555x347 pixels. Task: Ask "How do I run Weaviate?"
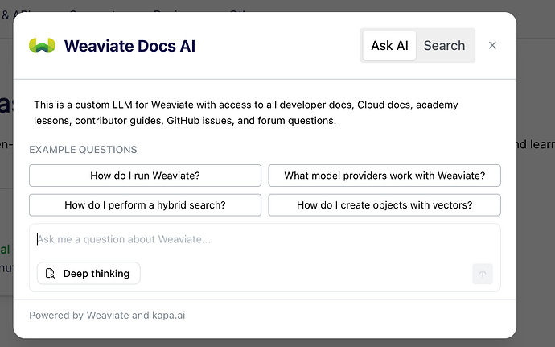point(145,176)
